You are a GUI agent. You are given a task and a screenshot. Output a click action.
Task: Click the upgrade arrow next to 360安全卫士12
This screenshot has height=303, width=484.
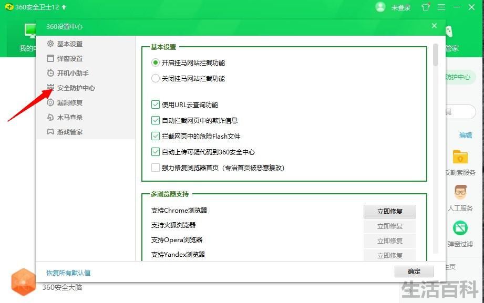tap(64, 7)
